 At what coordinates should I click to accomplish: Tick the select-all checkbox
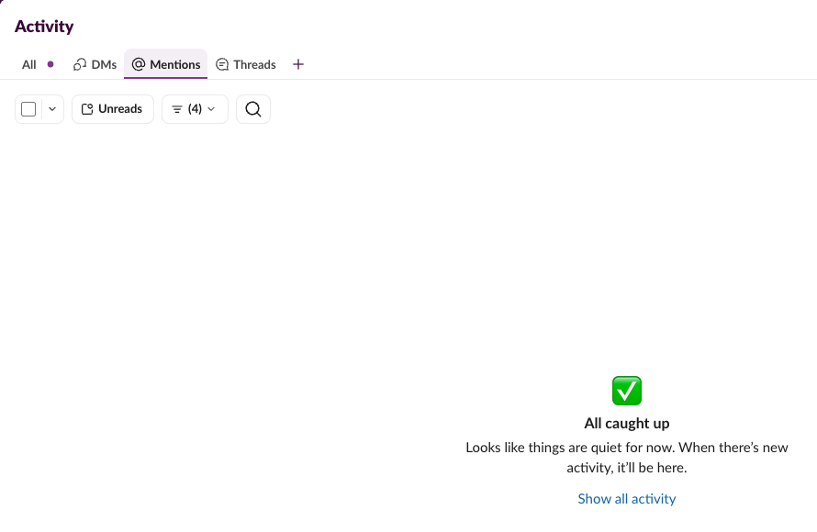28,109
